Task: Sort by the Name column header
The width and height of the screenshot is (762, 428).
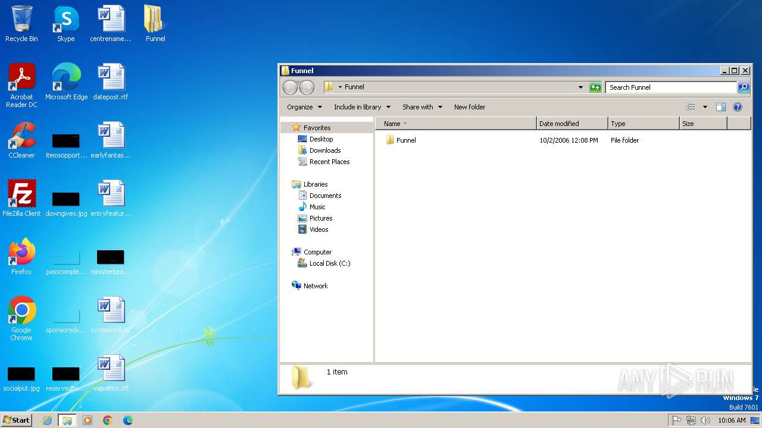Action: 455,124
